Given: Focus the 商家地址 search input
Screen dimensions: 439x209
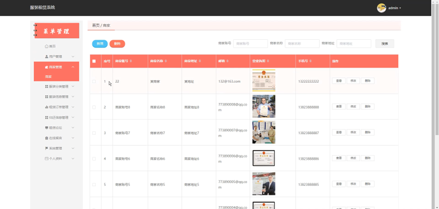Looking at the screenshot, I should (x=354, y=44).
